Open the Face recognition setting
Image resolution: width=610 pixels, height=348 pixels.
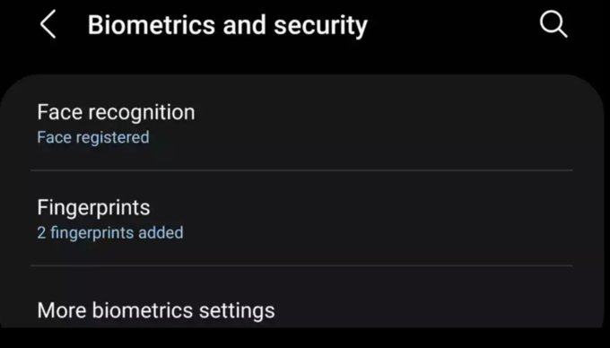coord(301,124)
